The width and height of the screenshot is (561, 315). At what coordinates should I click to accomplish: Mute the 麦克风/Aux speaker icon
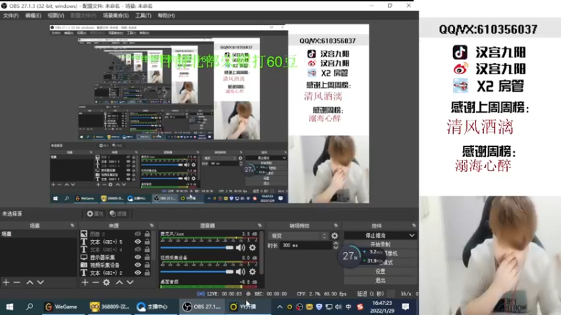coord(241,248)
